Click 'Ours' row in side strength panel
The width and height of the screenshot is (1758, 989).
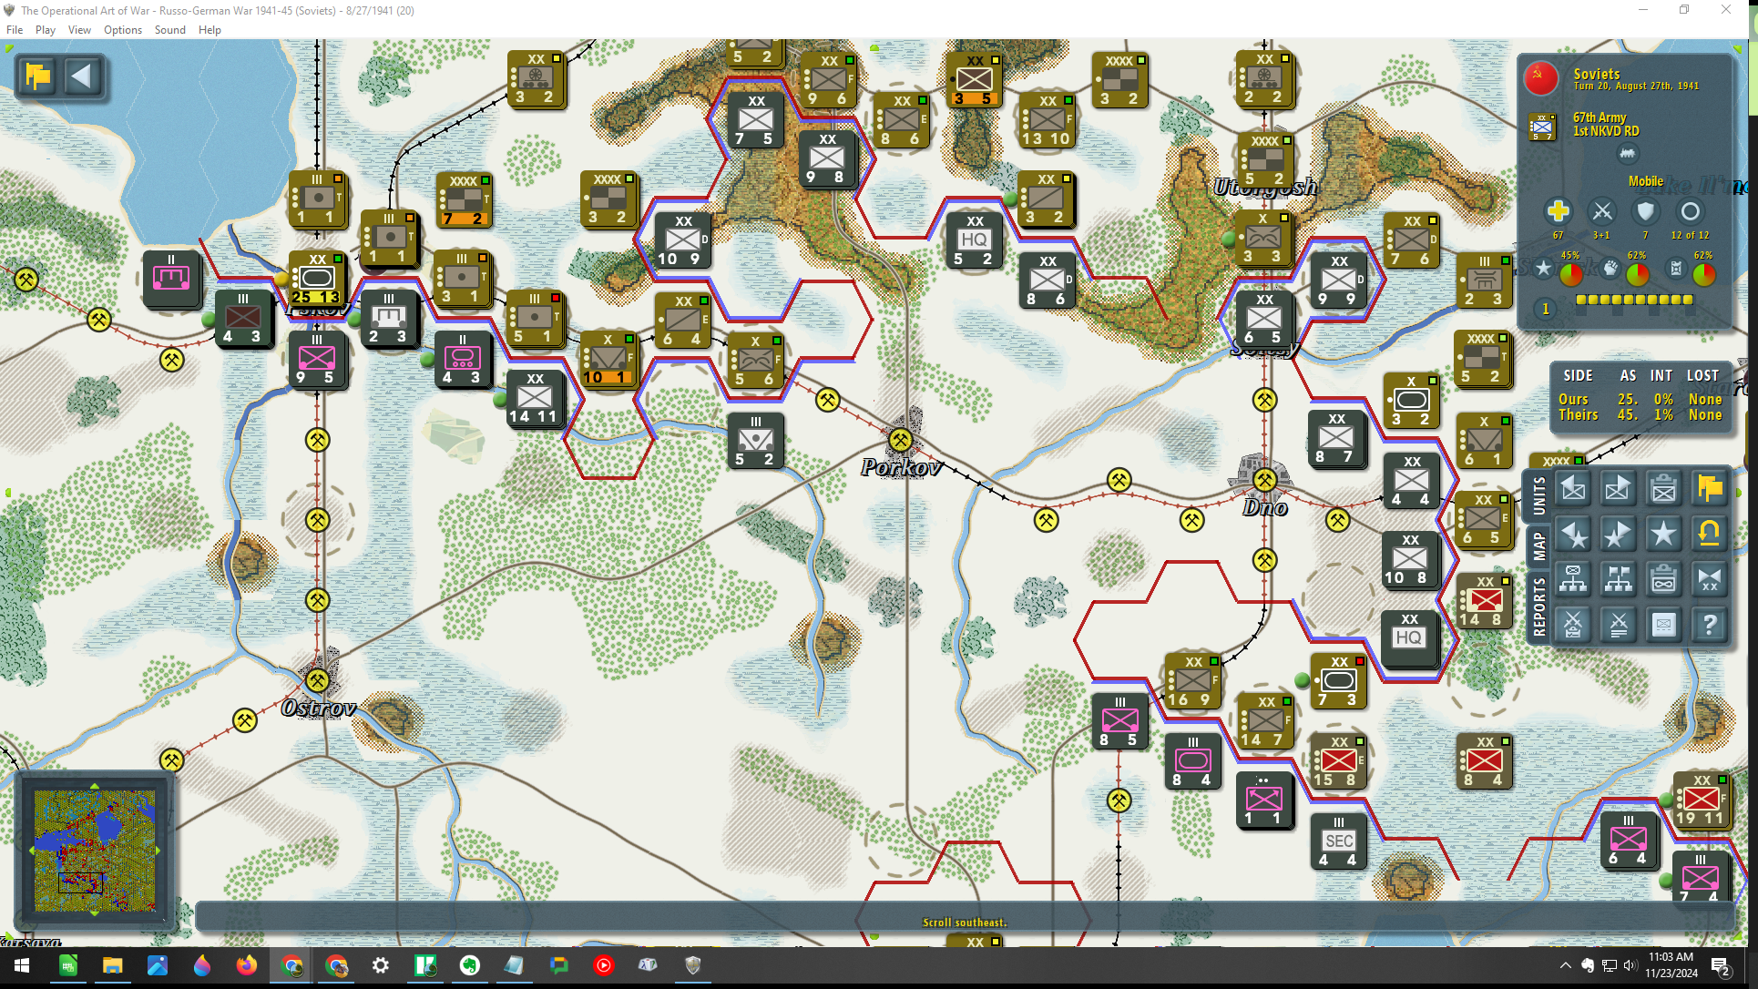pos(1640,399)
